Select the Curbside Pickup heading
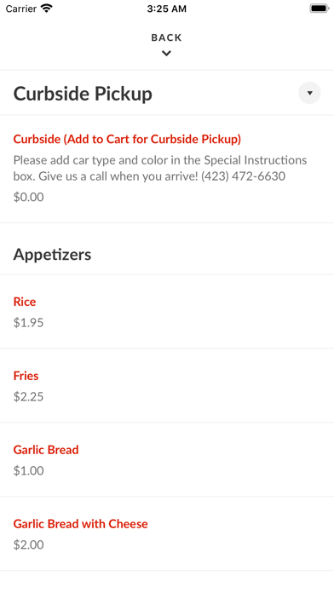 [x=83, y=94]
